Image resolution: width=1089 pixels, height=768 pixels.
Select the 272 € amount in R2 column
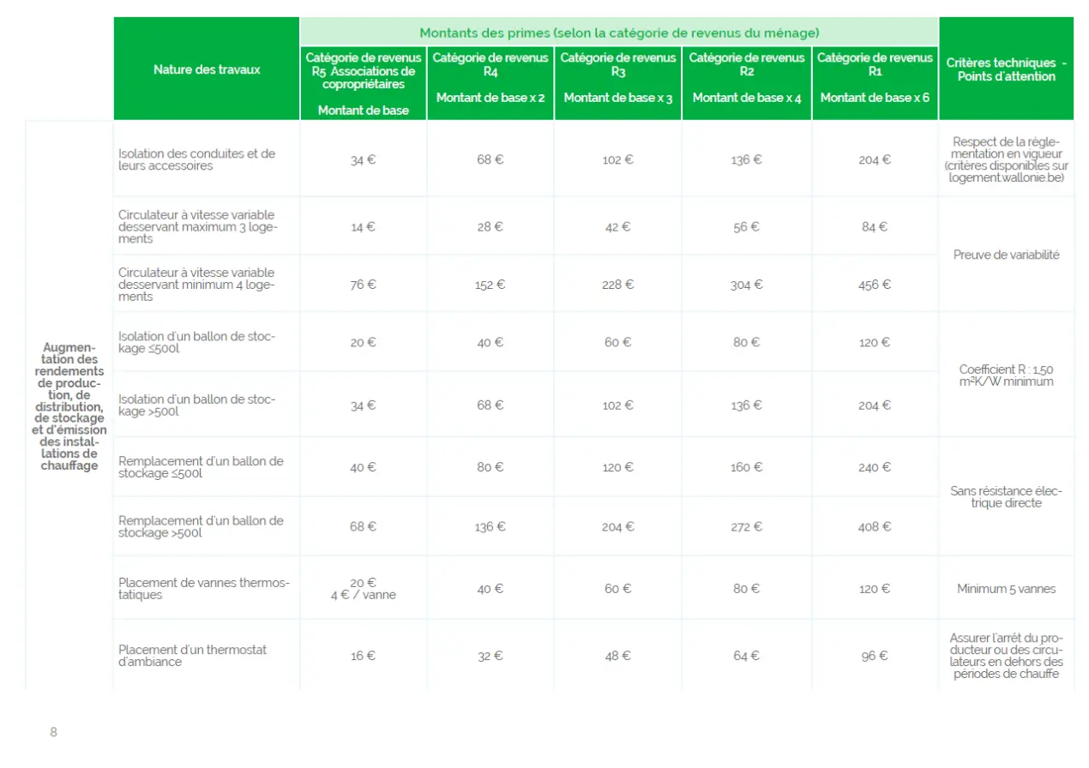(x=746, y=527)
